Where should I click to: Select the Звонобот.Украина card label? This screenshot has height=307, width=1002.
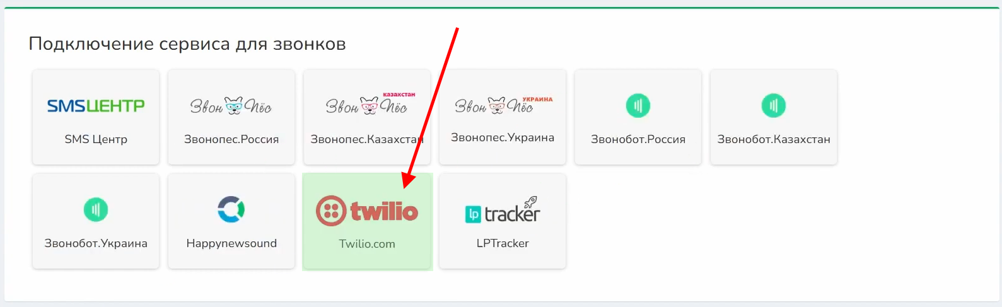tap(96, 243)
